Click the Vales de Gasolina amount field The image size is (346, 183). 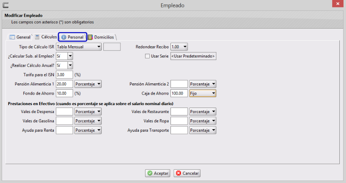[x=64, y=121]
